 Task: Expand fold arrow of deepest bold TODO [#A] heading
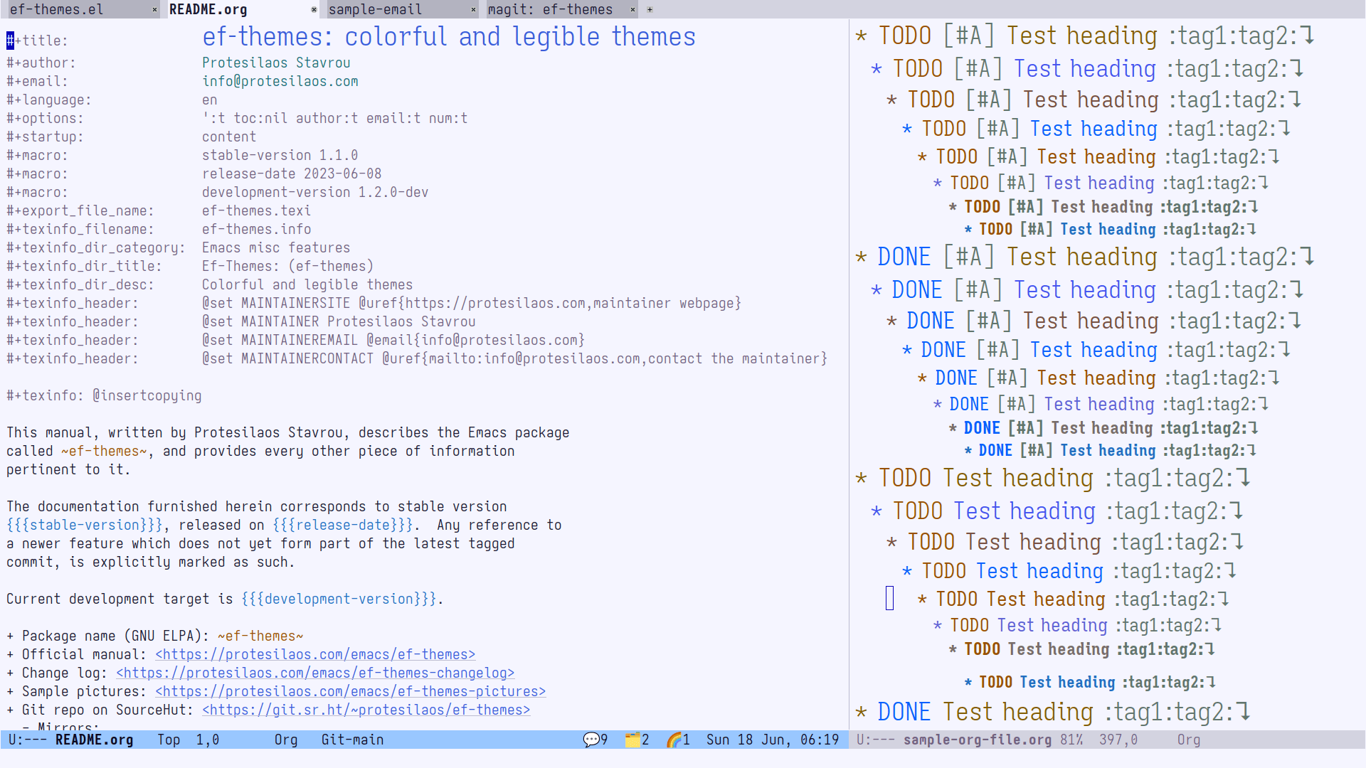click(1252, 229)
